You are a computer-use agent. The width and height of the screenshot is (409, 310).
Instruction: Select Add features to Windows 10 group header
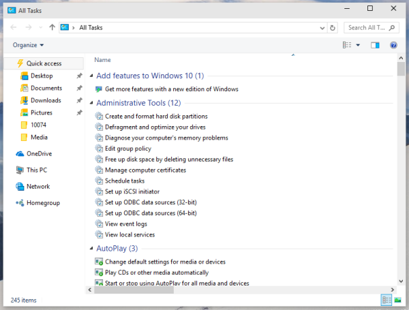pyautogui.click(x=150, y=76)
